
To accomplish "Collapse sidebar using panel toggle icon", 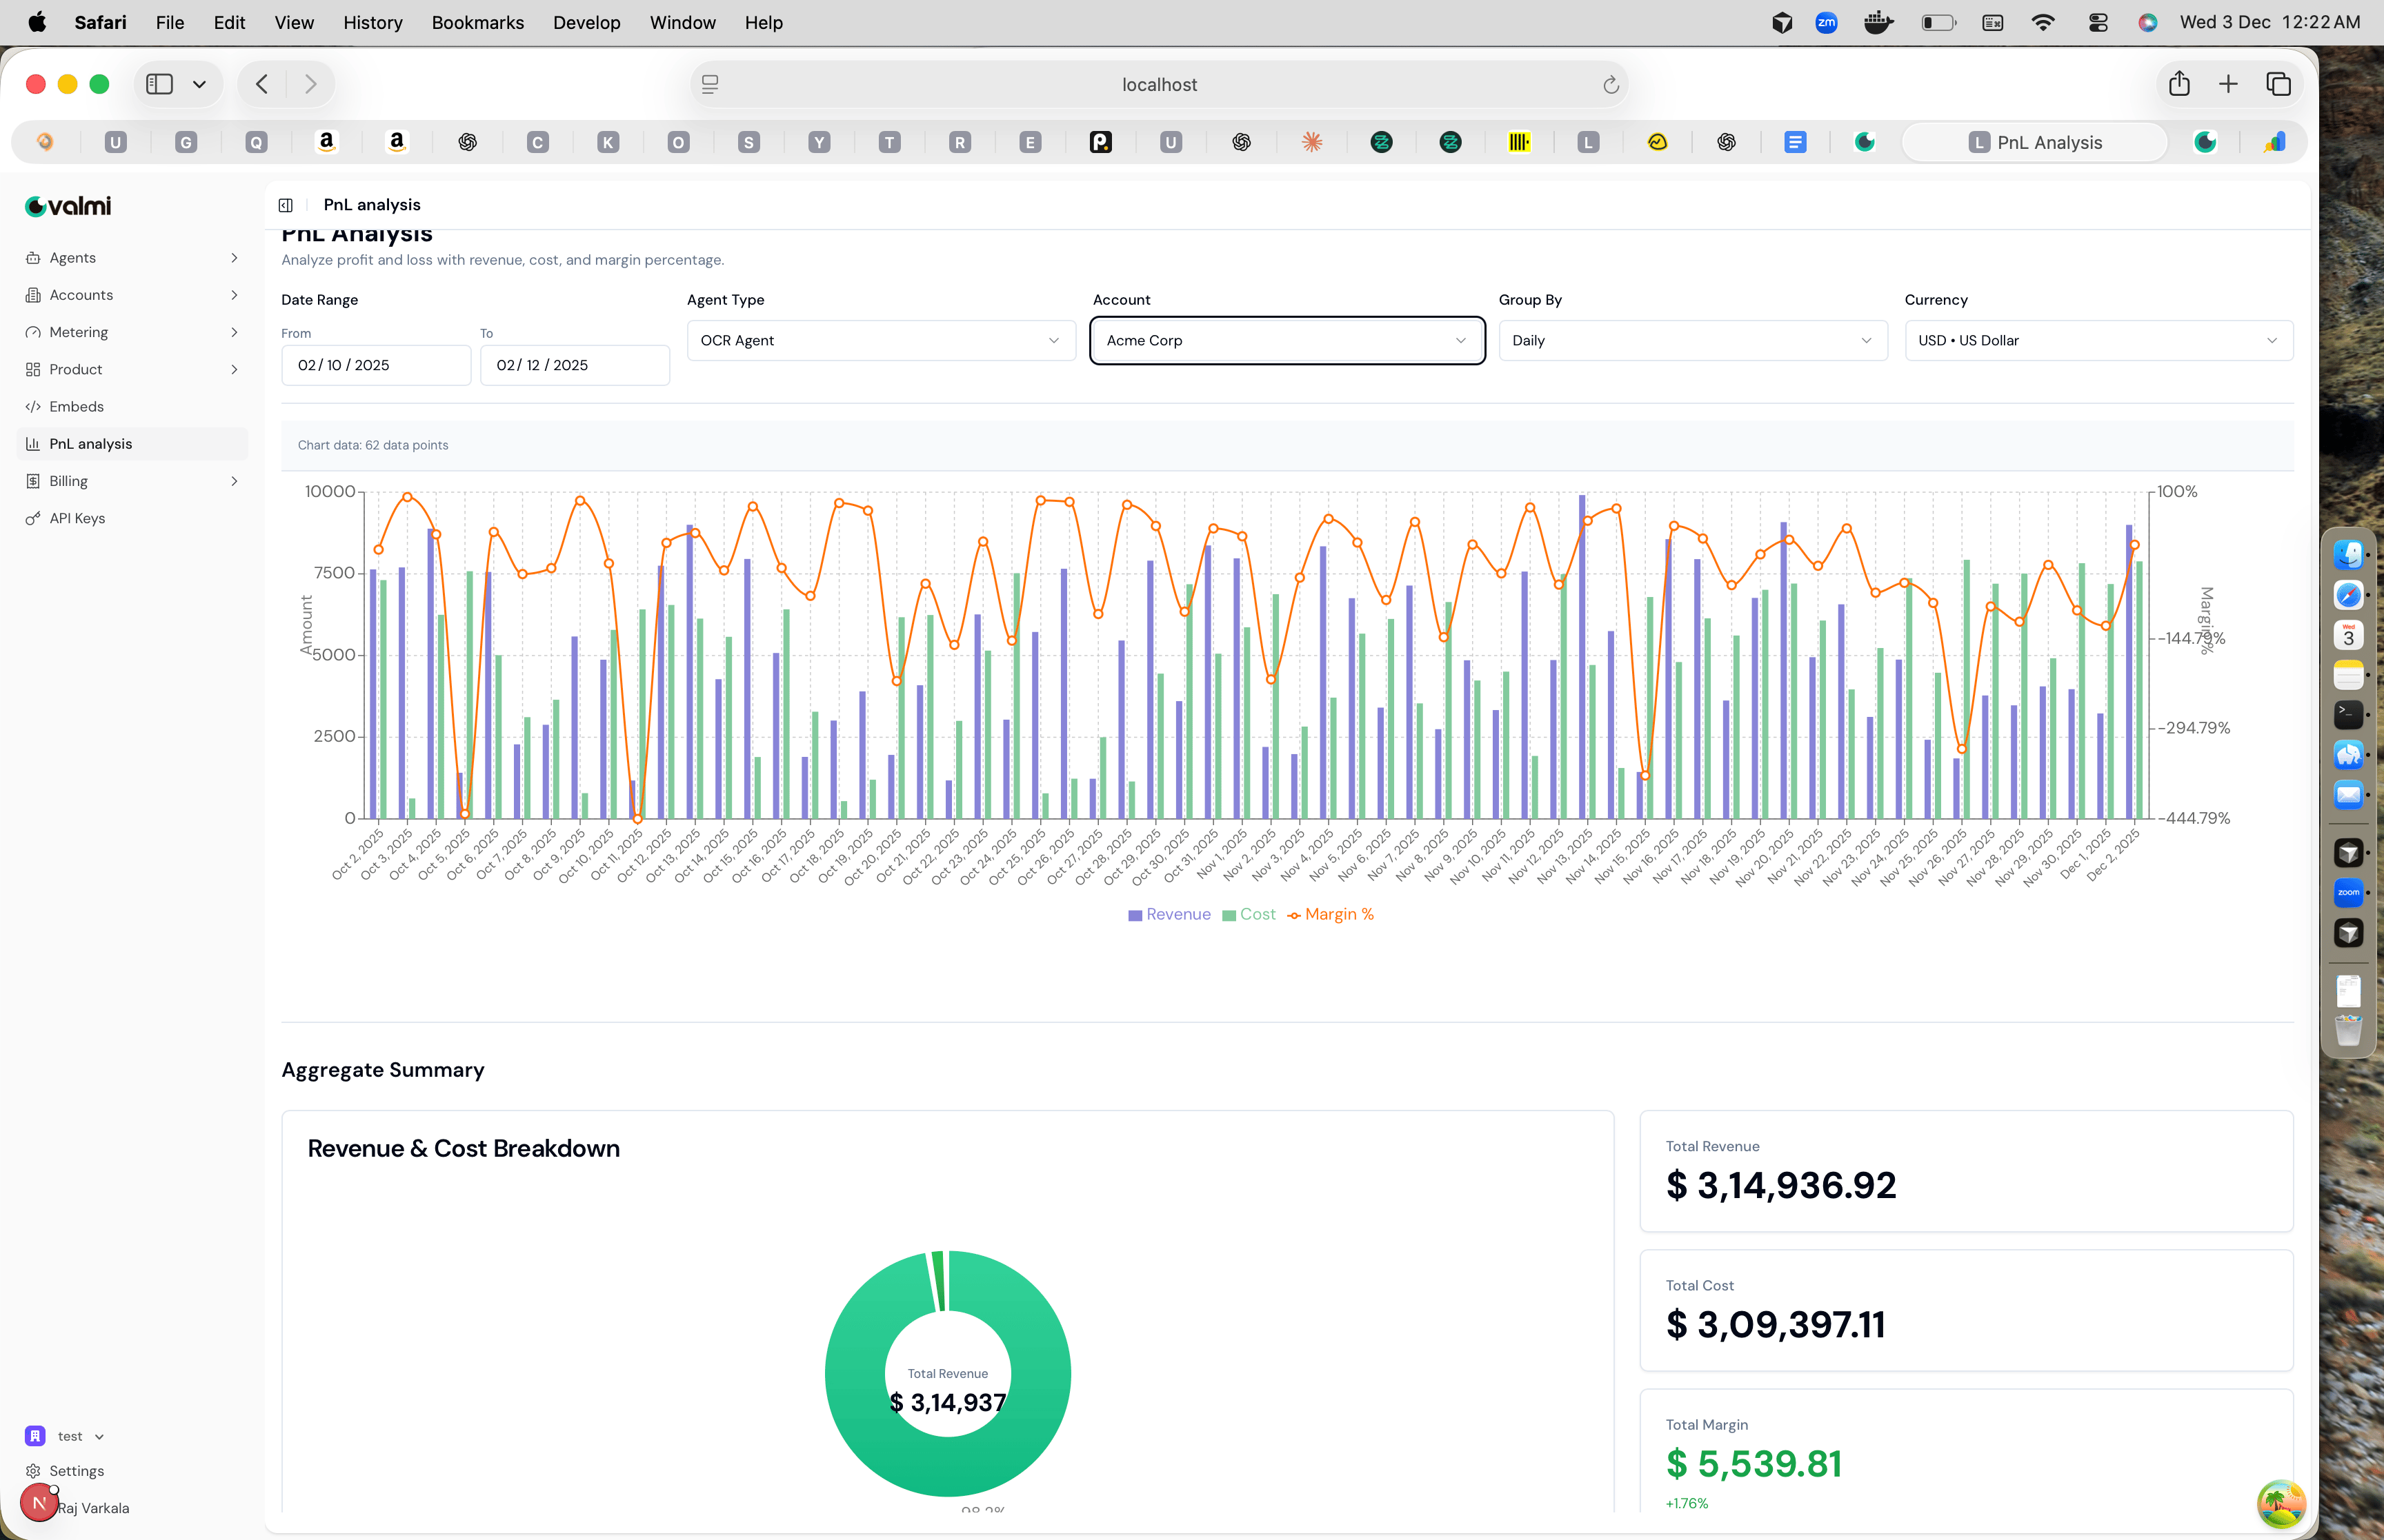I will click(285, 205).
